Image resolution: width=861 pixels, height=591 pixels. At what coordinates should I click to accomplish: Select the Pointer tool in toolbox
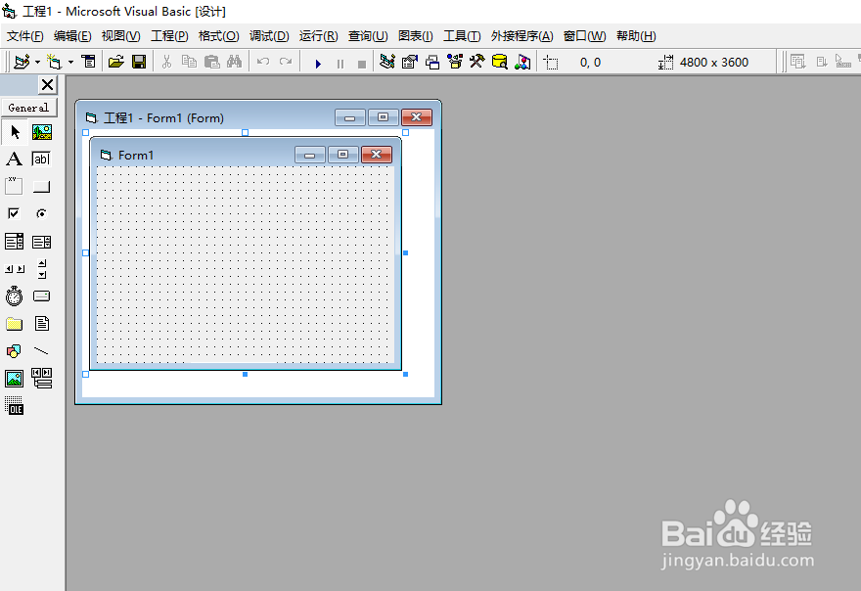pyautogui.click(x=15, y=132)
